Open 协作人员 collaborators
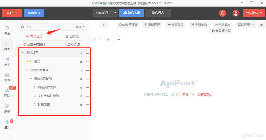The image size is (266, 140). pyautogui.click(x=132, y=13)
